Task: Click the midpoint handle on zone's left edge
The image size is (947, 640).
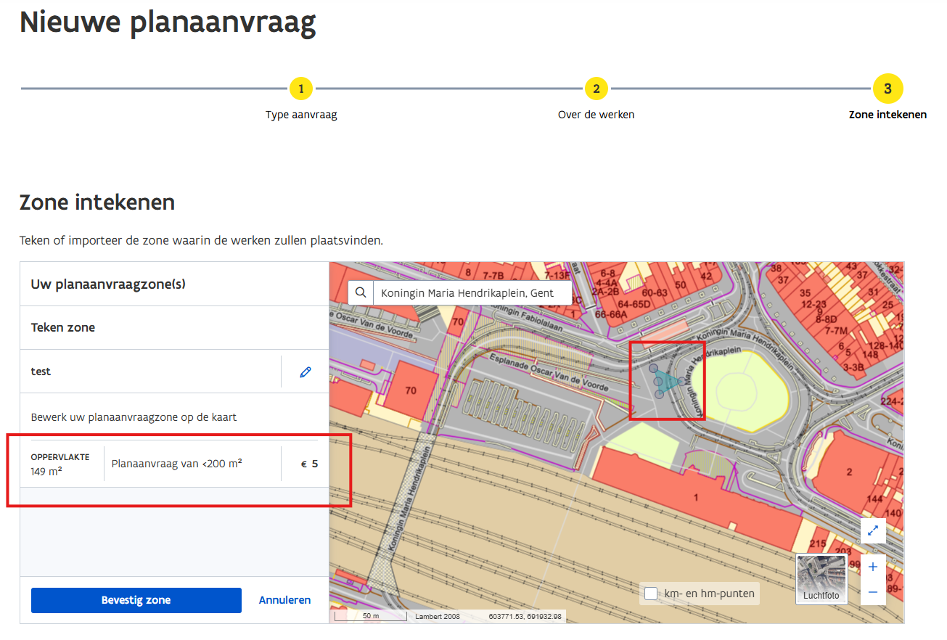Action: pos(657,381)
